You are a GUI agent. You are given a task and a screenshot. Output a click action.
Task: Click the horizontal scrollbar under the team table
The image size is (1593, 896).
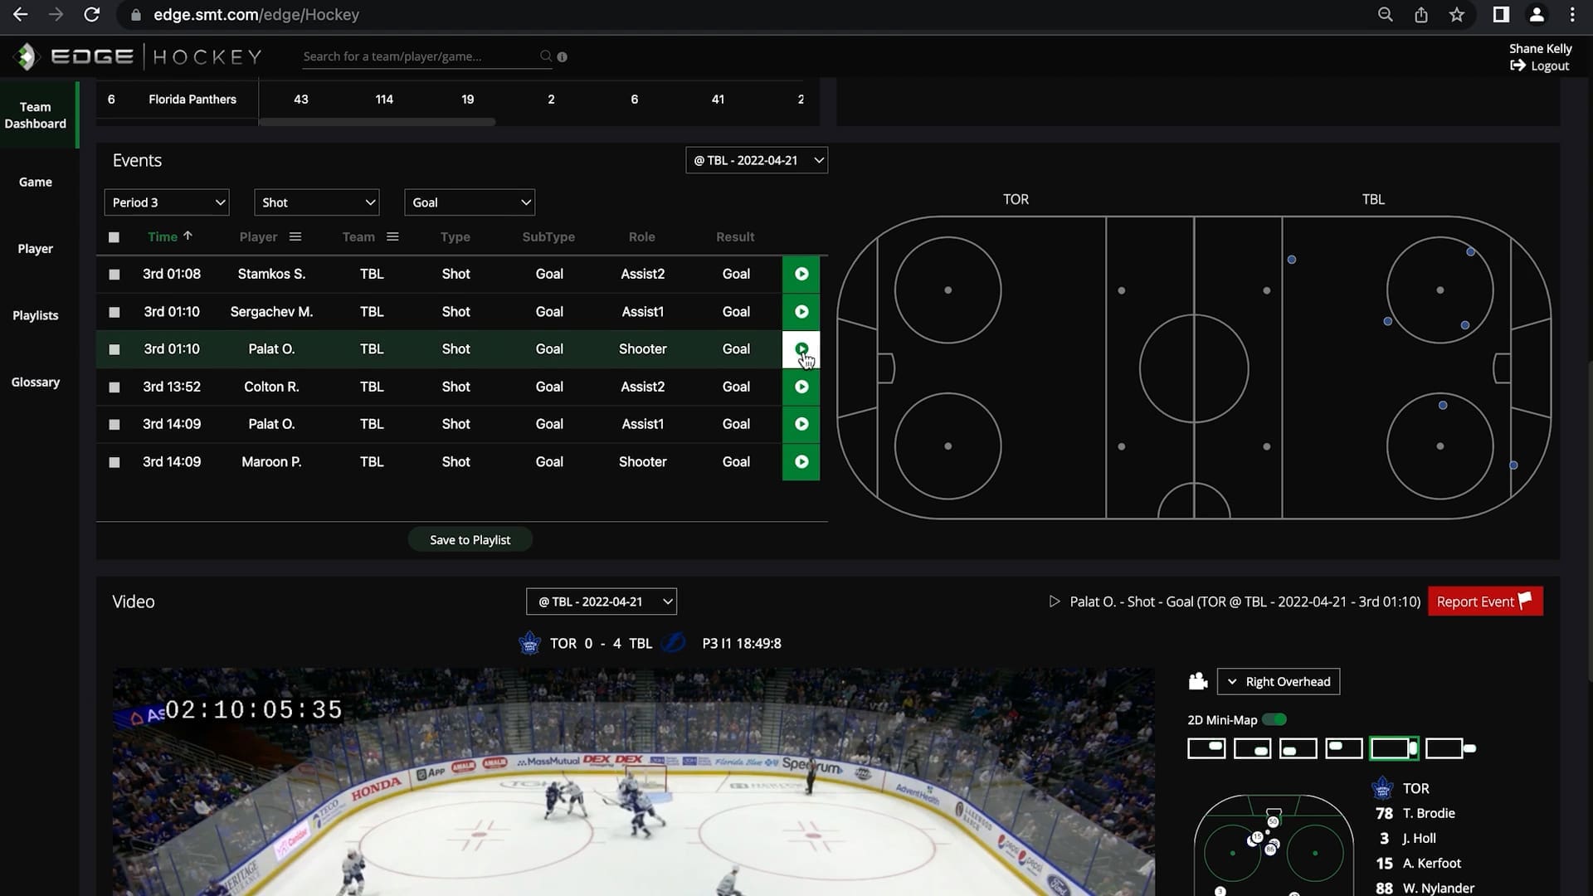click(x=378, y=122)
